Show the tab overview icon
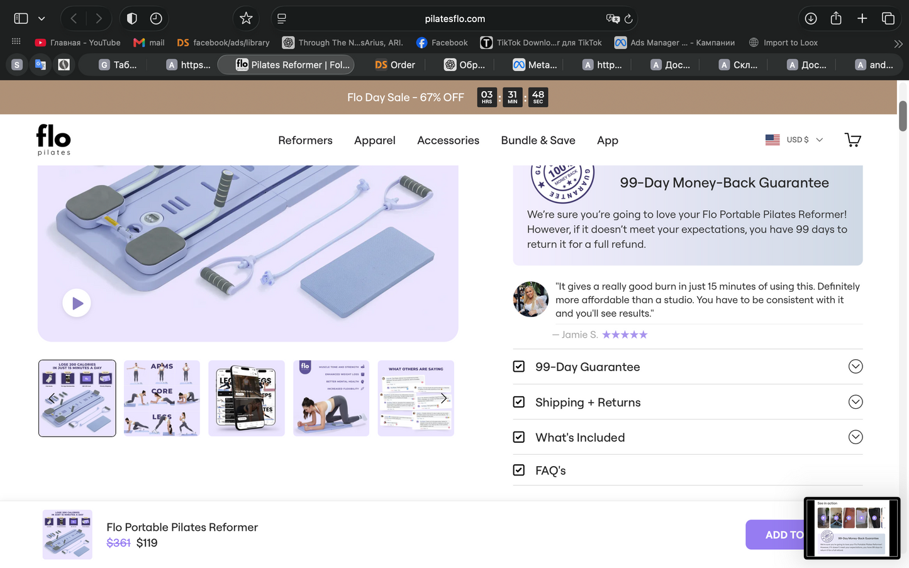909x568 pixels. pyautogui.click(x=888, y=18)
